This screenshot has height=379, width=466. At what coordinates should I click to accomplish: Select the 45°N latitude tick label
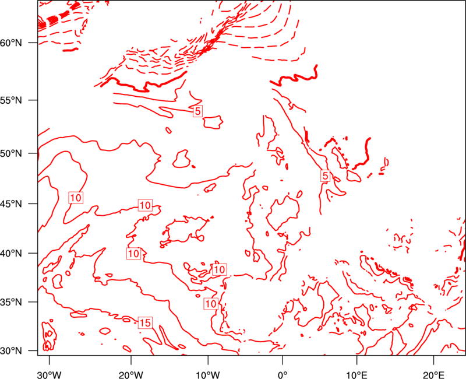click(x=11, y=204)
